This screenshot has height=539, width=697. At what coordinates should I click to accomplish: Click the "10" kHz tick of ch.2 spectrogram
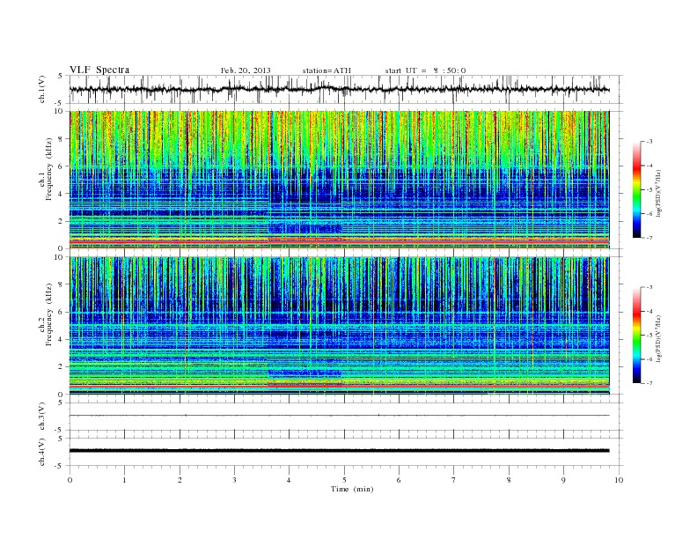[x=59, y=257]
